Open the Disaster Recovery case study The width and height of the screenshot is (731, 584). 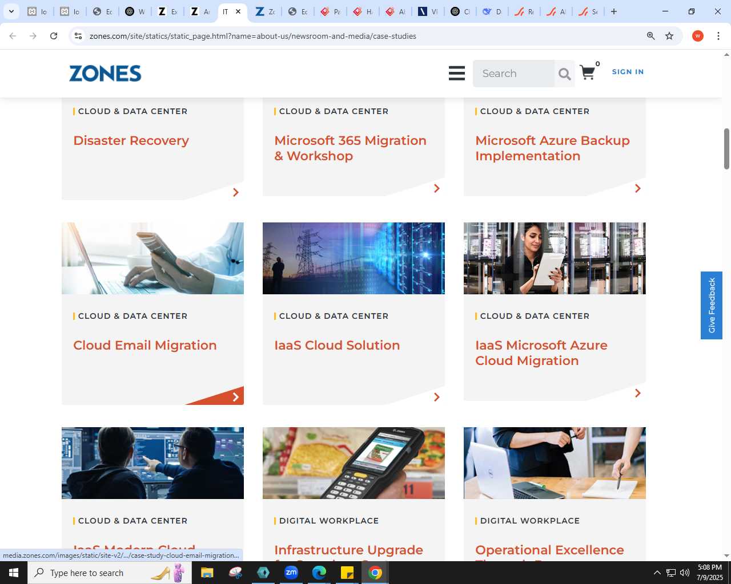pyautogui.click(x=131, y=140)
